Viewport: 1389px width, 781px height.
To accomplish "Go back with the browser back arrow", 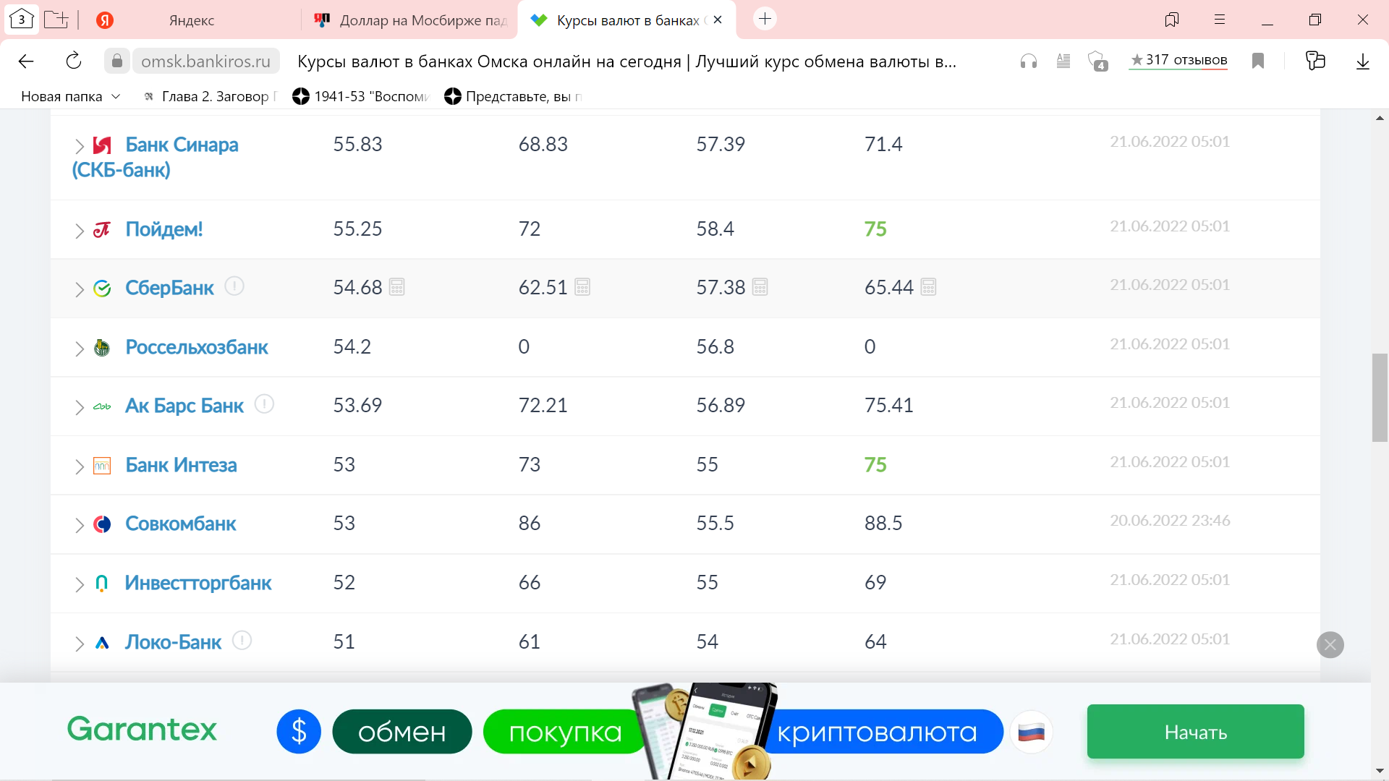I will click(x=26, y=61).
